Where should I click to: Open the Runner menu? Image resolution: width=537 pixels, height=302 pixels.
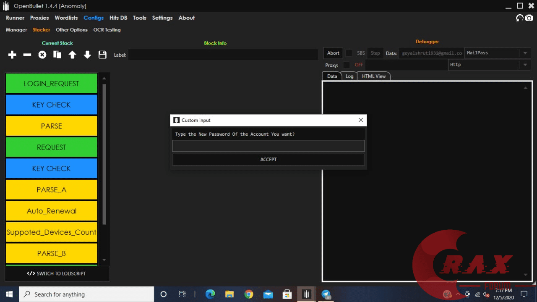15,18
